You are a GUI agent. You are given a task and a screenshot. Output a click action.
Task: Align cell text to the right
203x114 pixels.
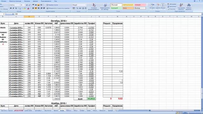click(38, 8)
